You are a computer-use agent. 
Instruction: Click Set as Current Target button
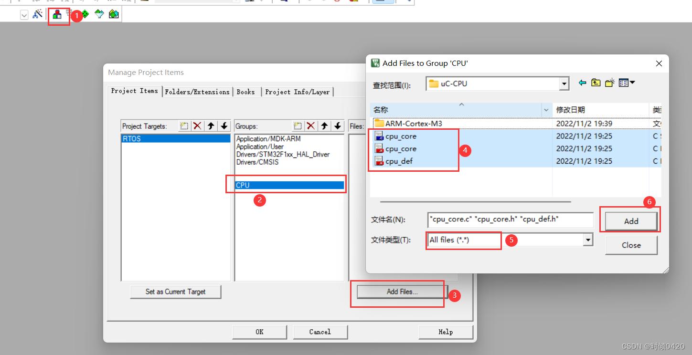[x=175, y=292]
